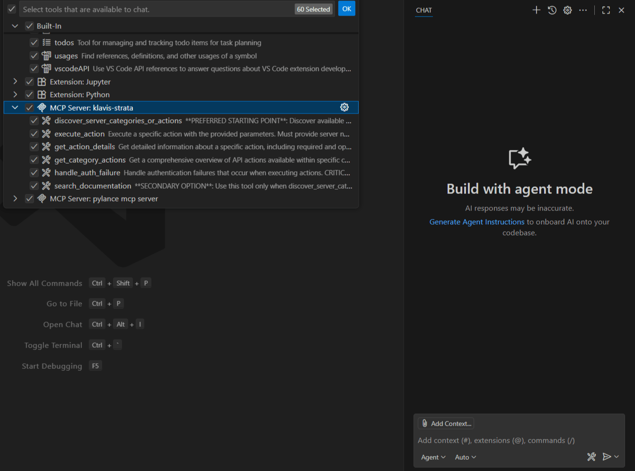Collapse the Built-In tools group

[x=15, y=26]
